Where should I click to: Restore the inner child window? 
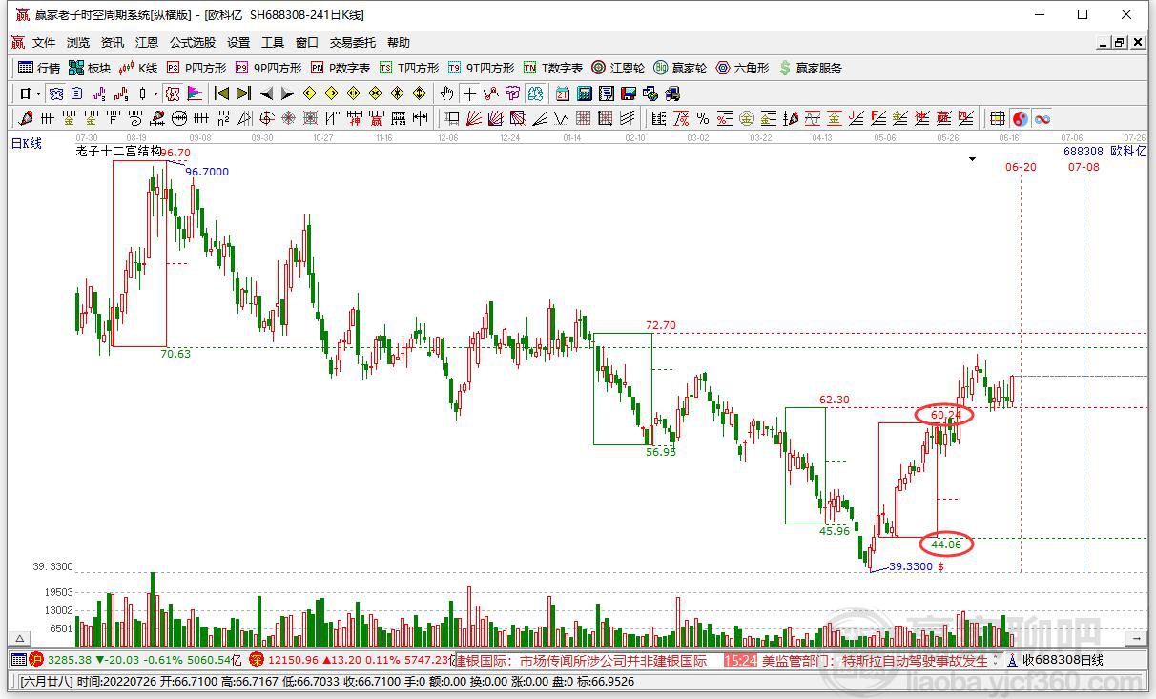coord(1120,43)
